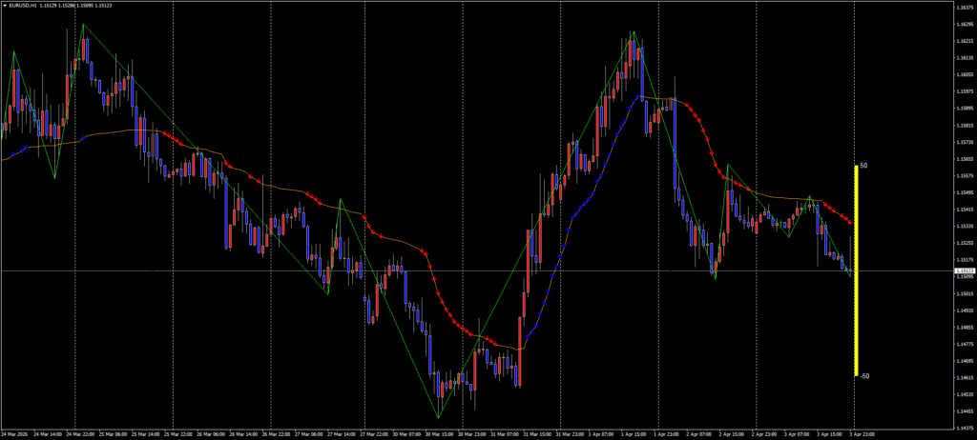Click the 24 Mar 2026 date label
This screenshot has width=977, height=440.
16,434
